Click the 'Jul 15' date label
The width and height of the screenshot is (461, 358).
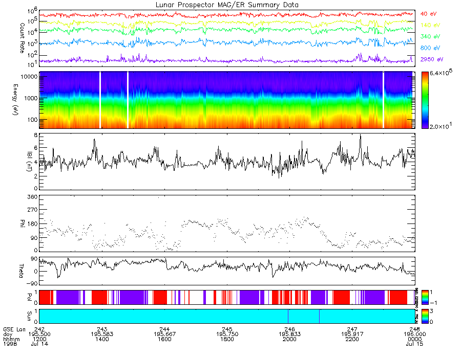coord(414,344)
